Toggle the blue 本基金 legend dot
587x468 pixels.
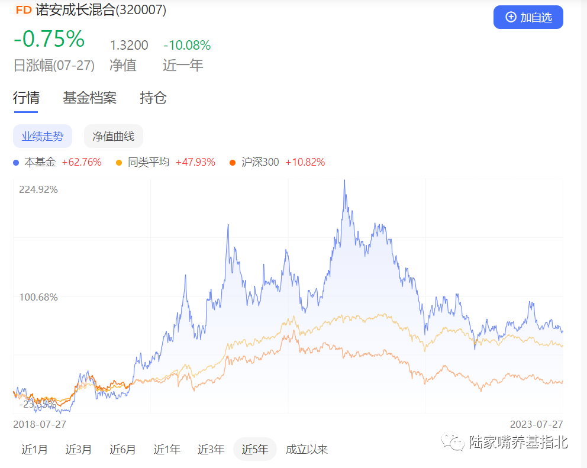click(x=17, y=162)
